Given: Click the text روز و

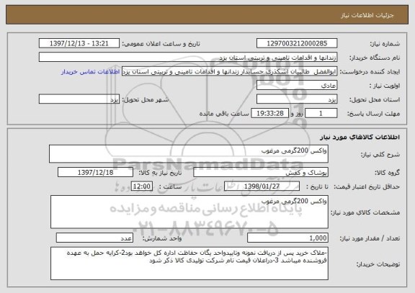Looking at the screenshot, I should [296, 114].
